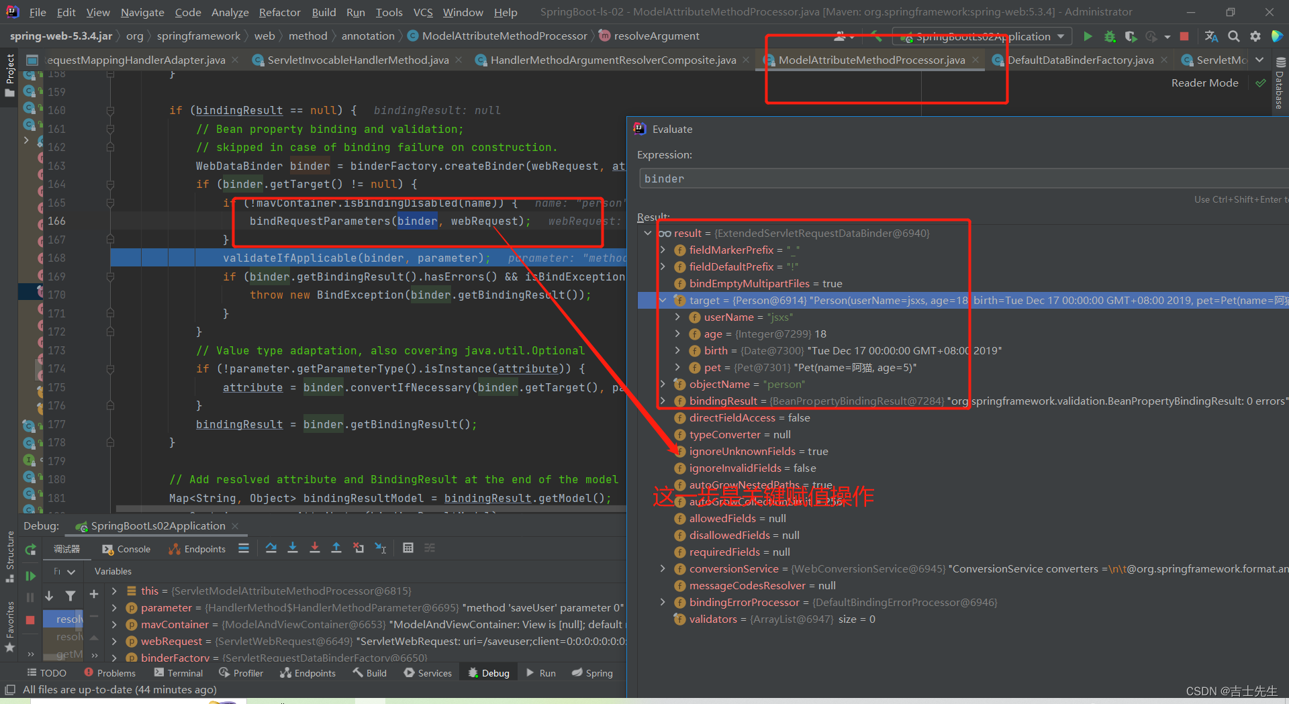This screenshot has height=704, width=1289.
Task: Click the inspection status checkmark beside Reader Mode
Action: (x=1260, y=83)
